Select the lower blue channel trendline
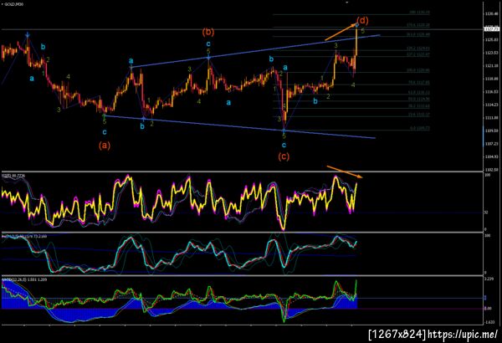Image resolution: width=502 pixels, height=343 pixels. (x=239, y=127)
